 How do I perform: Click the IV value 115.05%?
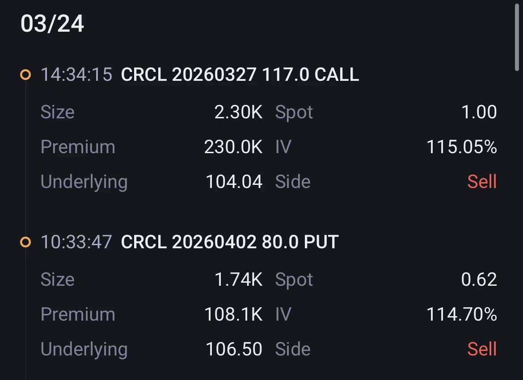(x=462, y=146)
